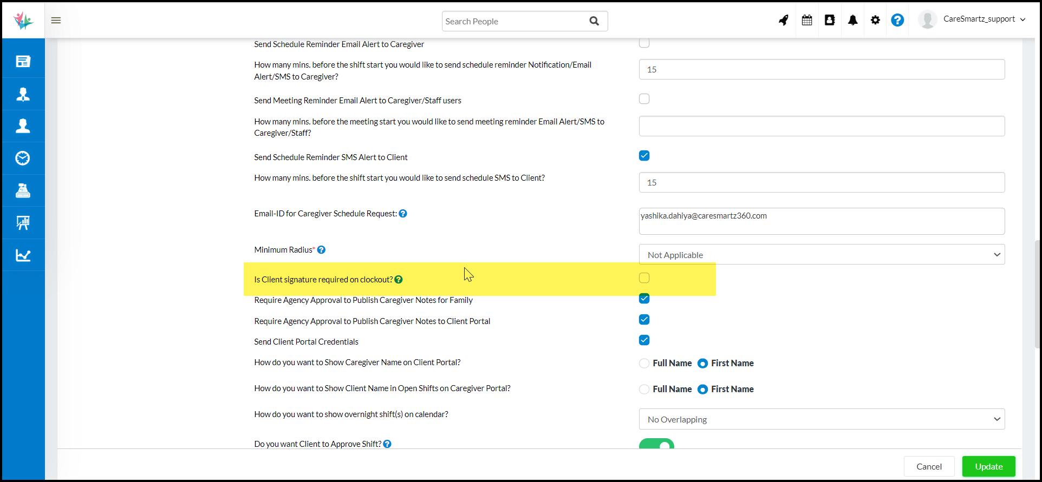The width and height of the screenshot is (1042, 482).
Task: Turn off Client to Approve Shift toggle
Action: pyautogui.click(x=656, y=445)
